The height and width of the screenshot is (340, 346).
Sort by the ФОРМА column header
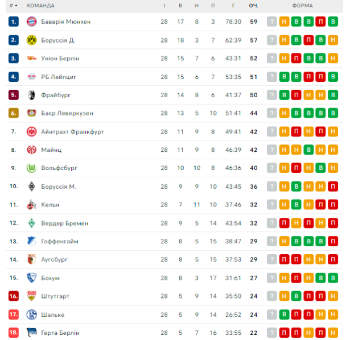coord(303,6)
